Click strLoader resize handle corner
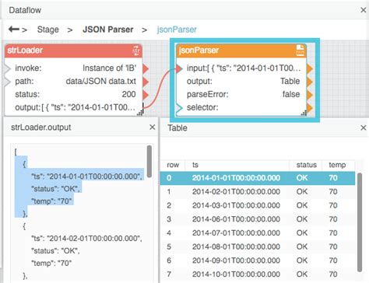Image resolution: width=369 pixels, height=283 pixels. tap(139, 113)
